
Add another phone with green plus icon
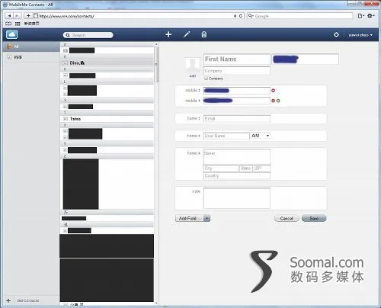coord(278,101)
